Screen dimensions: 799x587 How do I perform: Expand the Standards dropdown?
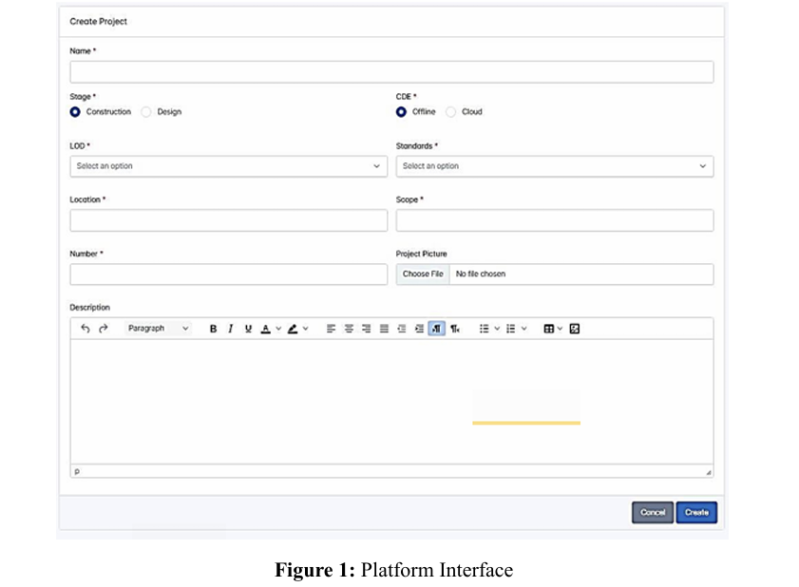click(554, 166)
